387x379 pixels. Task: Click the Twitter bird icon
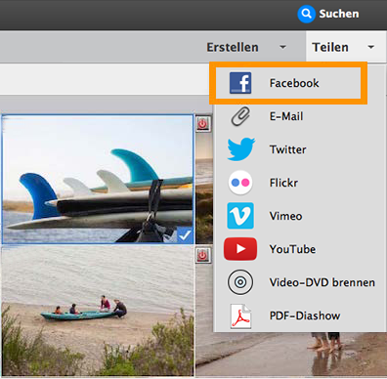(x=241, y=149)
